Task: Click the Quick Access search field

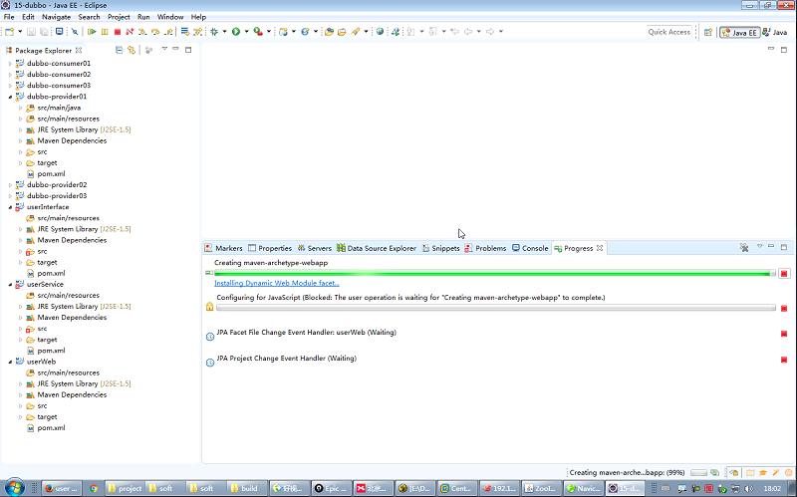Action: click(x=668, y=32)
